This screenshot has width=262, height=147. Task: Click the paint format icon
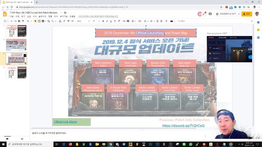(23, 21)
